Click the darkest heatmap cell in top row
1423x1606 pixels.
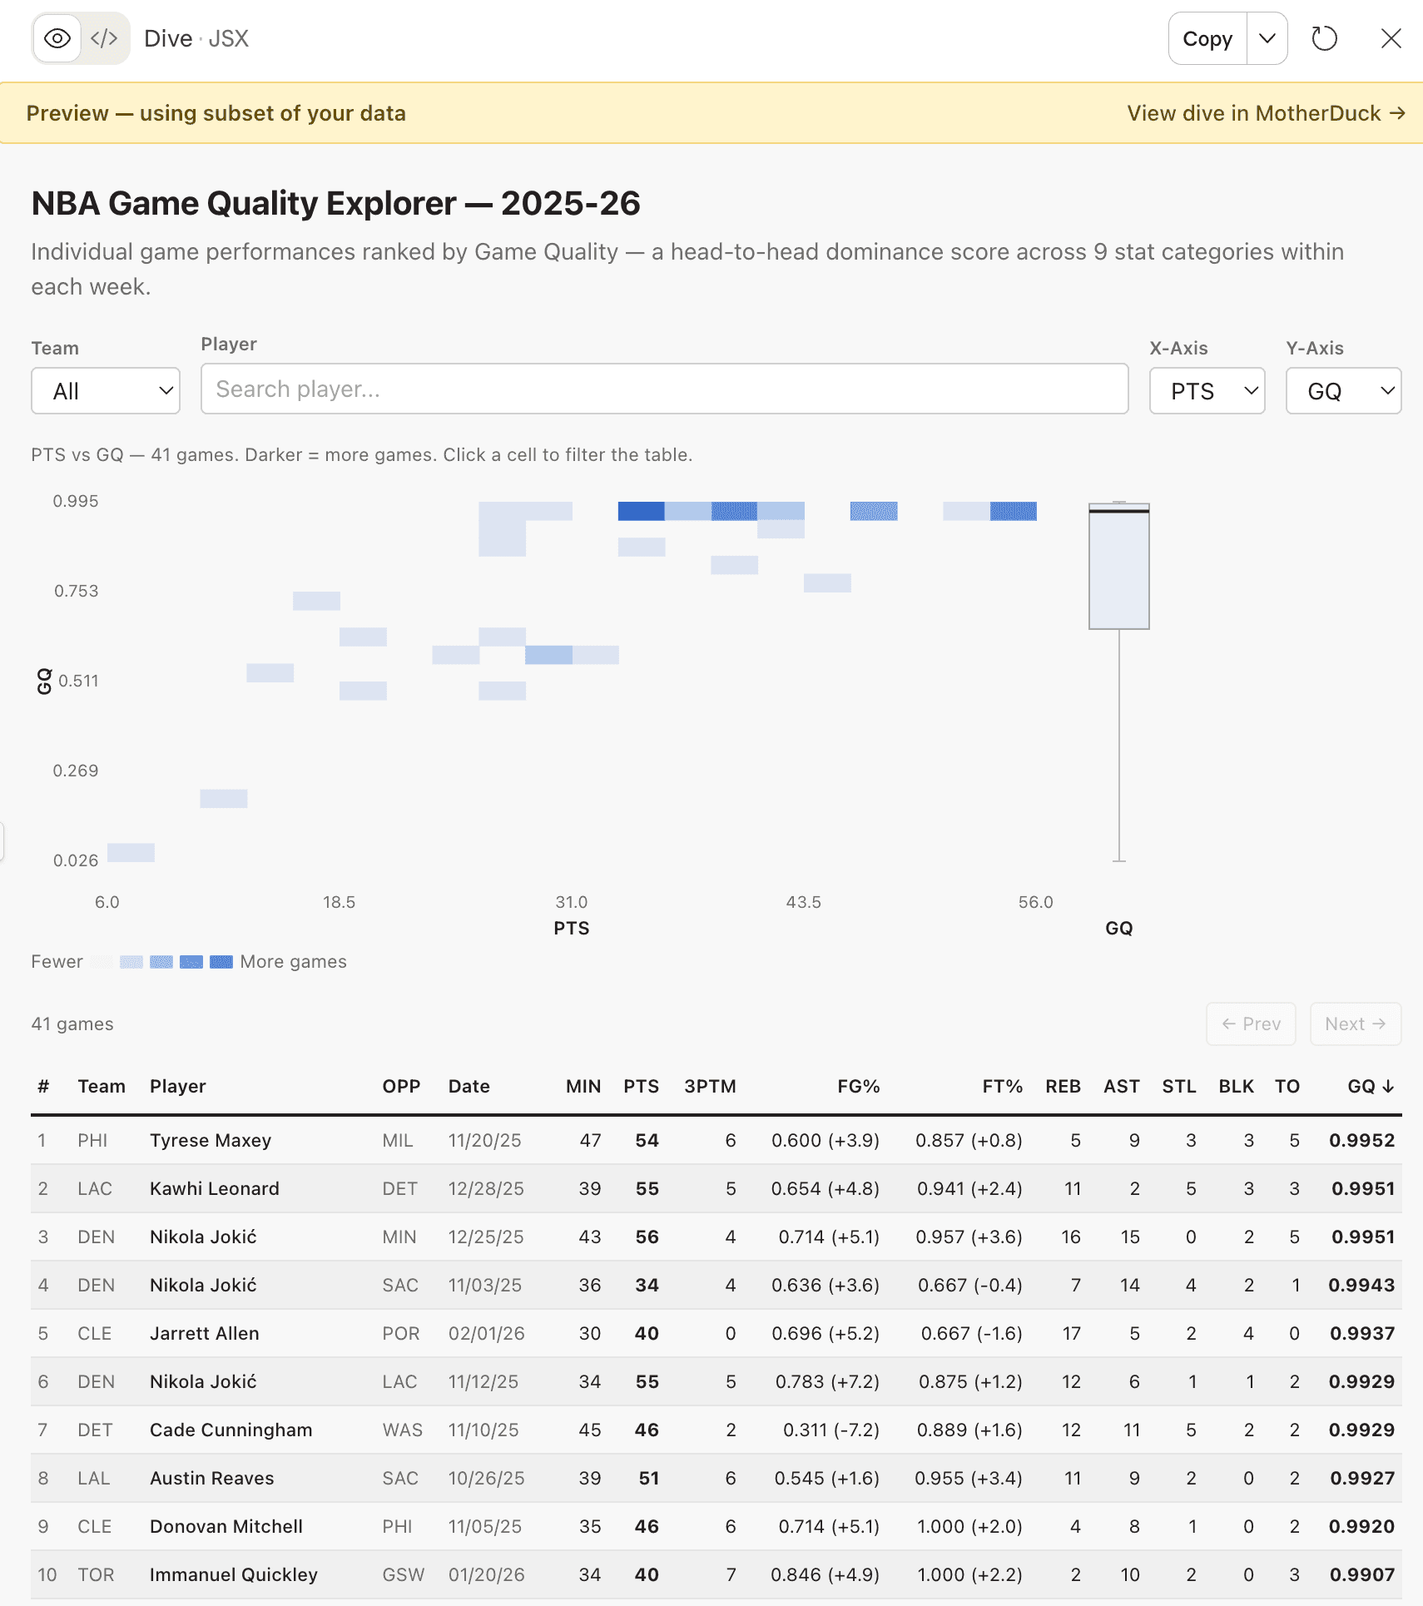(x=641, y=511)
